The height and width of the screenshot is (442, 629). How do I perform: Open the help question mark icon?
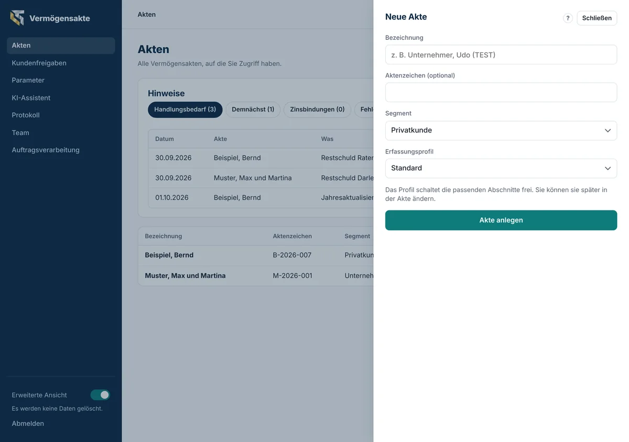click(x=568, y=18)
